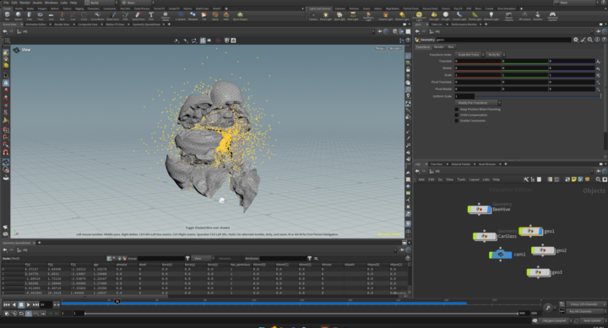Viewport: 608px width, 328px height.
Task: Click Tools in network editor menu
Action: tap(461, 180)
